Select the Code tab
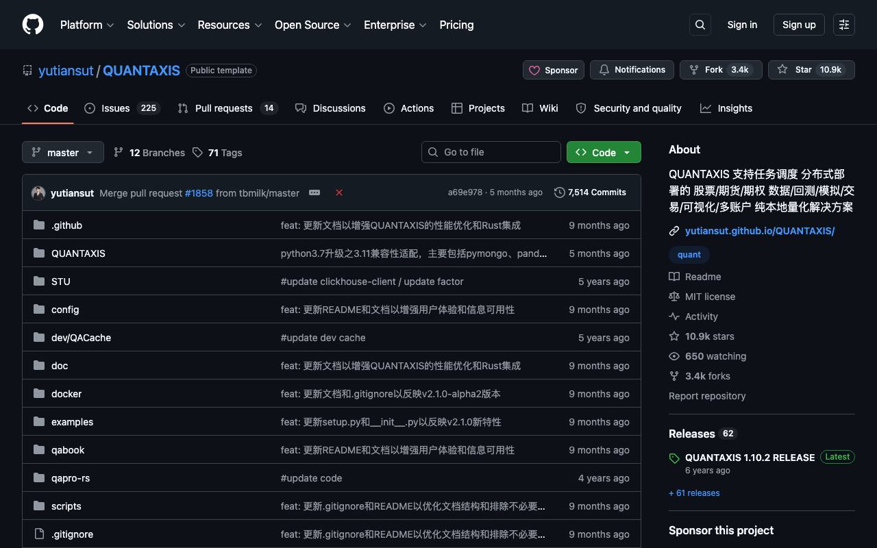Image resolution: width=877 pixels, height=548 pixels. (x=48, y=108)
